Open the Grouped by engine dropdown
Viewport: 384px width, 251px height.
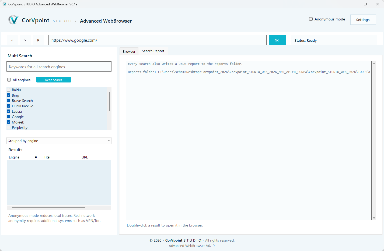coord(59,141)
